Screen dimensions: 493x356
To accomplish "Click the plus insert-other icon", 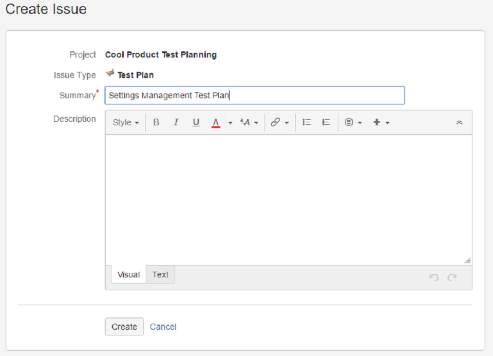I will tap(376, 122).
